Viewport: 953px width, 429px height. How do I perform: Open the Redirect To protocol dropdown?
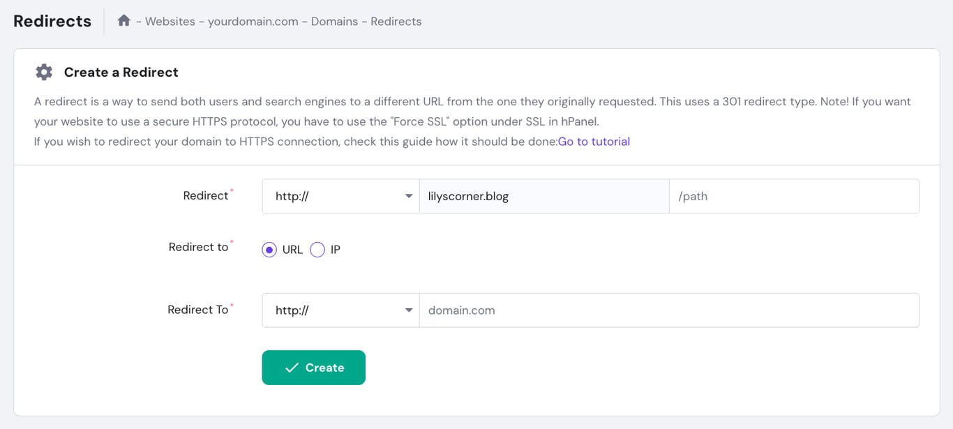340,310
